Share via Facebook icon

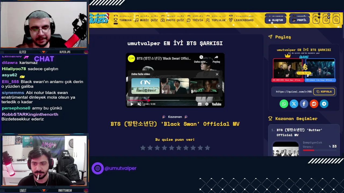point(304,104)
